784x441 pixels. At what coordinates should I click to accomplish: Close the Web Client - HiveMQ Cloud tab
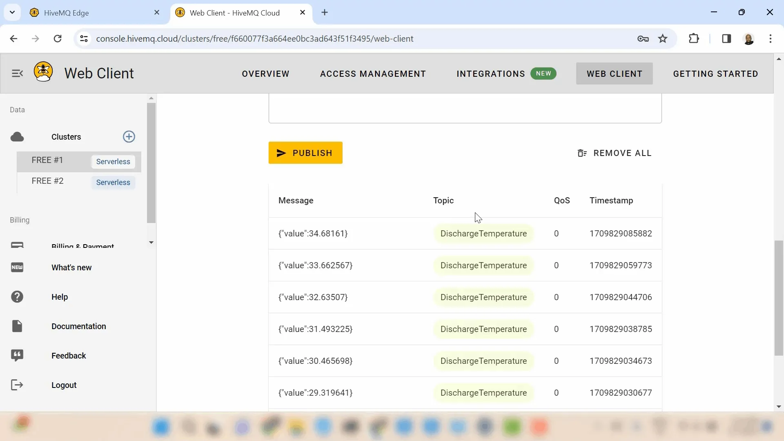(x=303, y=13)
